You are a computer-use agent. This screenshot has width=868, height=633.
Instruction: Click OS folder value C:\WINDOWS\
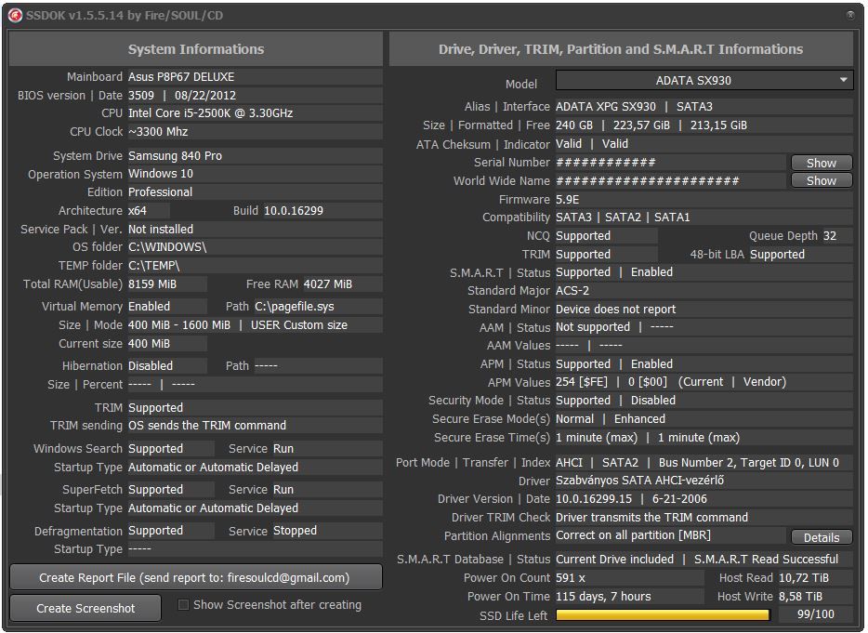[x=167, y=247]
